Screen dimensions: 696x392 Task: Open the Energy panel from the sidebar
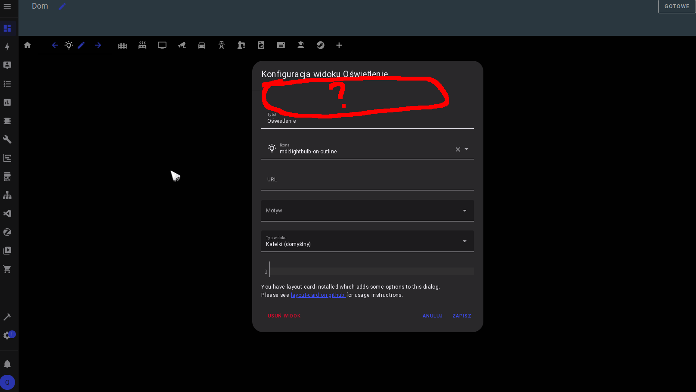coord(7,47)
